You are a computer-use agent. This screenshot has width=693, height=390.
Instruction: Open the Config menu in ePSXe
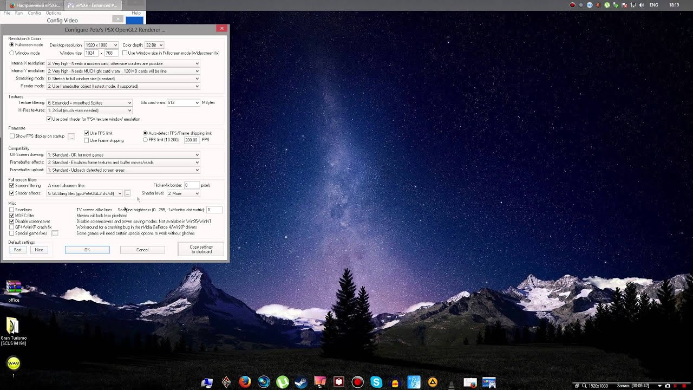point(34,13)
